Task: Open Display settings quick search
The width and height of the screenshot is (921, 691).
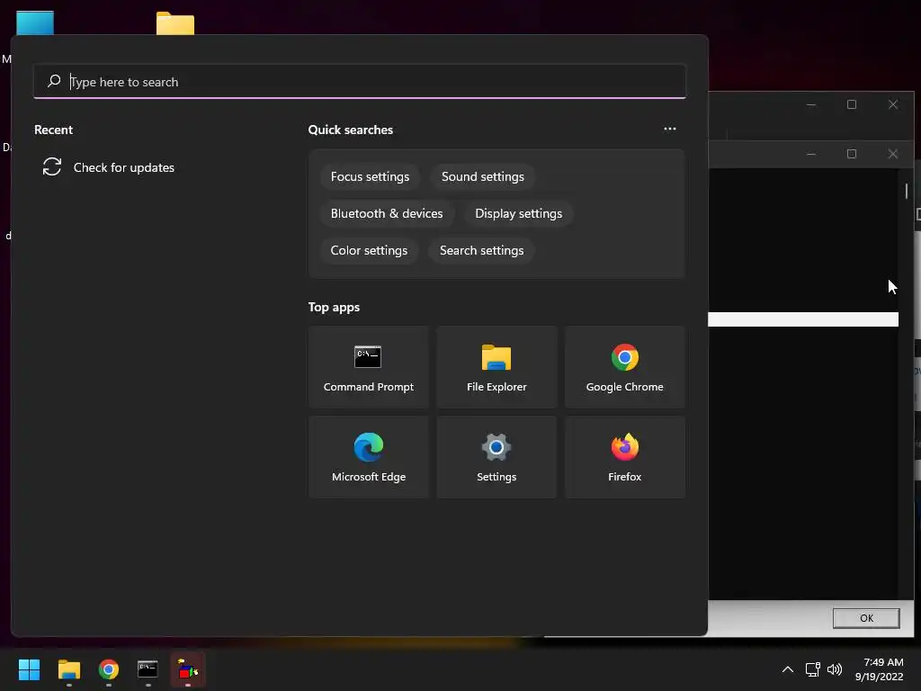Action: click(519, 214)
